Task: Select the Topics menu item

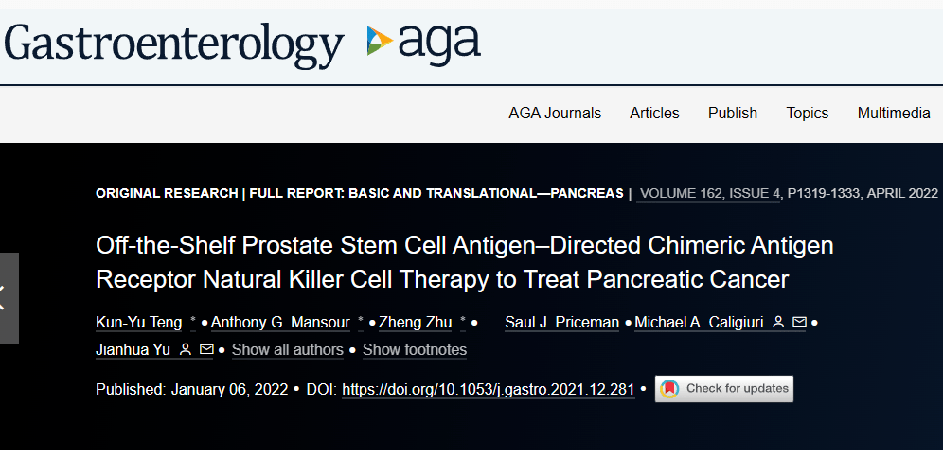Action: [x=807, y=113]
